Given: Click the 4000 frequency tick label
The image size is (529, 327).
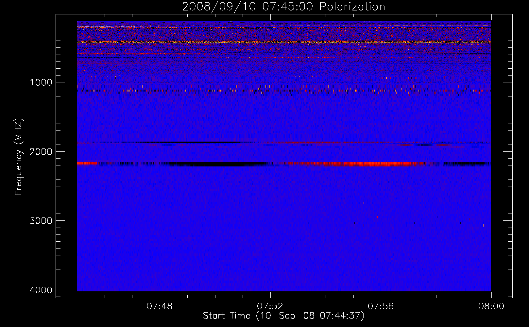Looking at the screenshot, I should [41, 290].
